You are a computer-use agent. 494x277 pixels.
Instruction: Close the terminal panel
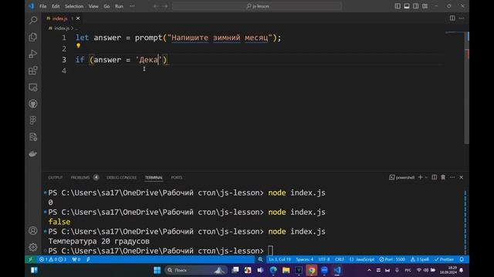(x=462, y=178)
